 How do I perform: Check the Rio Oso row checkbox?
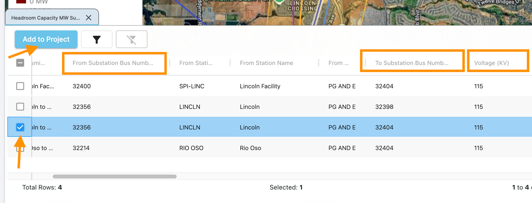click(20, 148)
